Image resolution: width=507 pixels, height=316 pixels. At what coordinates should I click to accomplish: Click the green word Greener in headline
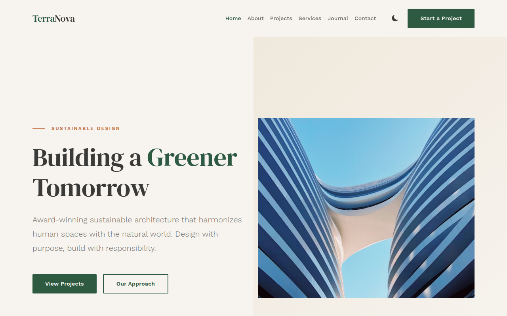(x=192, y=157)
